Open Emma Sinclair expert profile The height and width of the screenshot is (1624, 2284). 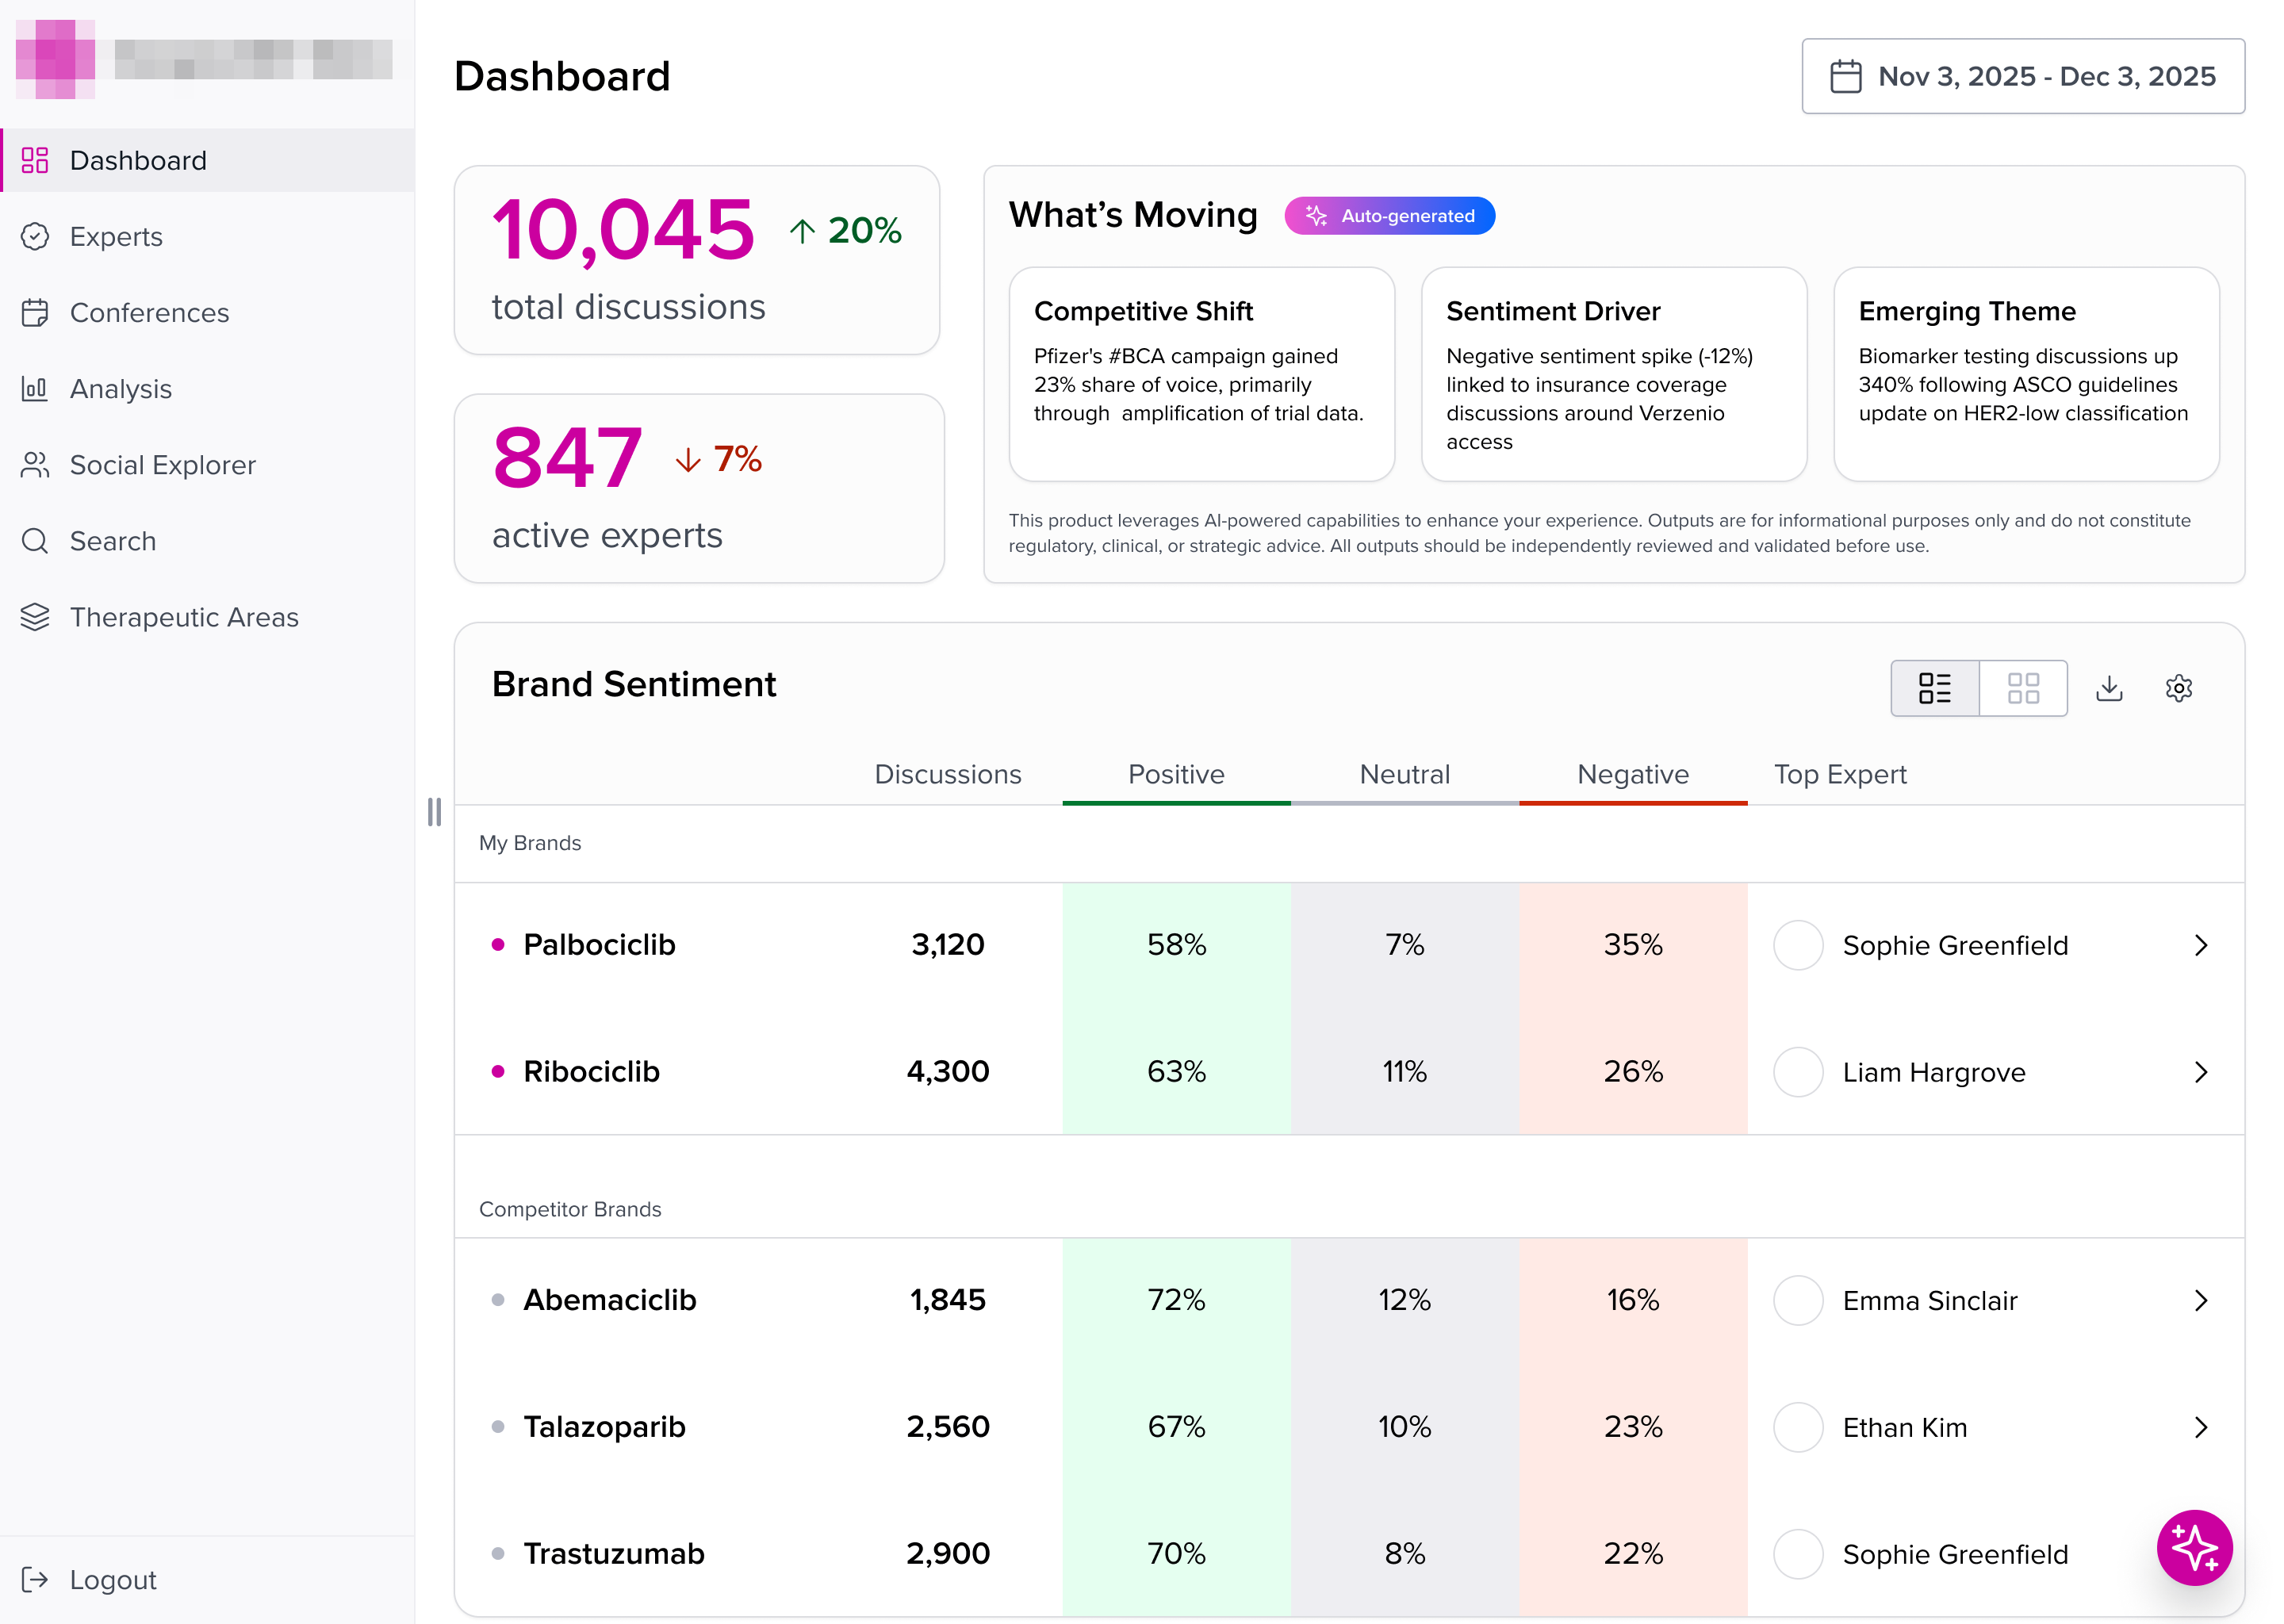(x=1929, y=1300)
